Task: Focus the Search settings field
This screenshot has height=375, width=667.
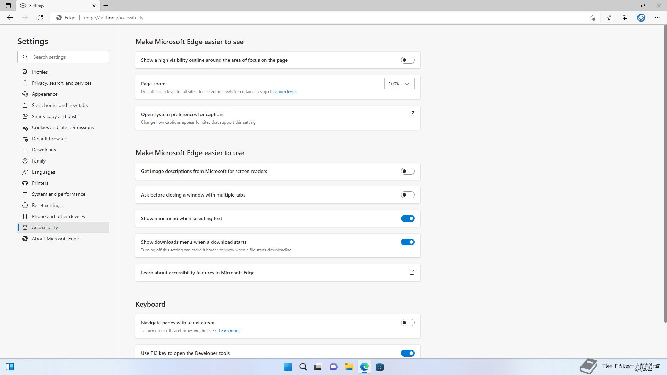Action: 63,57
